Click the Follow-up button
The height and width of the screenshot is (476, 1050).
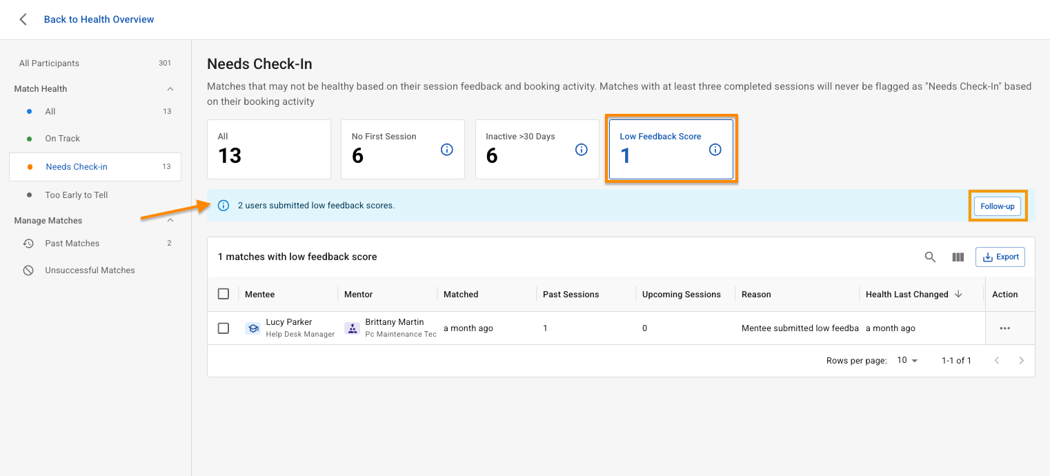click(x=997, y=206)
